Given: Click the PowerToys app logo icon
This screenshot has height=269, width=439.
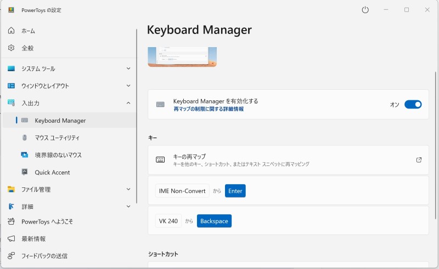Looking at the screenshot, I should click(x=11, y=10).
